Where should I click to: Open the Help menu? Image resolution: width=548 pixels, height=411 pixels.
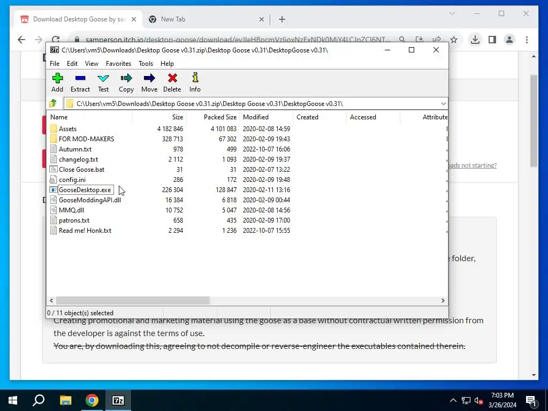pyautogui.click(x=167, y=64)
